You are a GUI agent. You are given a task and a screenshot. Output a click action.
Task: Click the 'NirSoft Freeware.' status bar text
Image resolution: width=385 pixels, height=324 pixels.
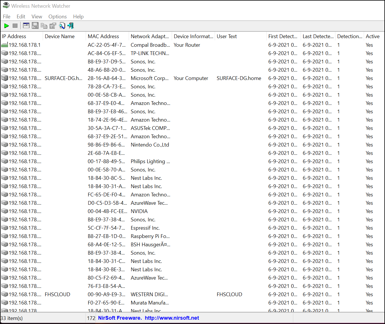120,318
